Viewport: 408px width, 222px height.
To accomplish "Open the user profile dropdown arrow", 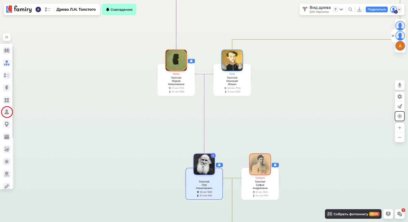I will pos(399,10).
